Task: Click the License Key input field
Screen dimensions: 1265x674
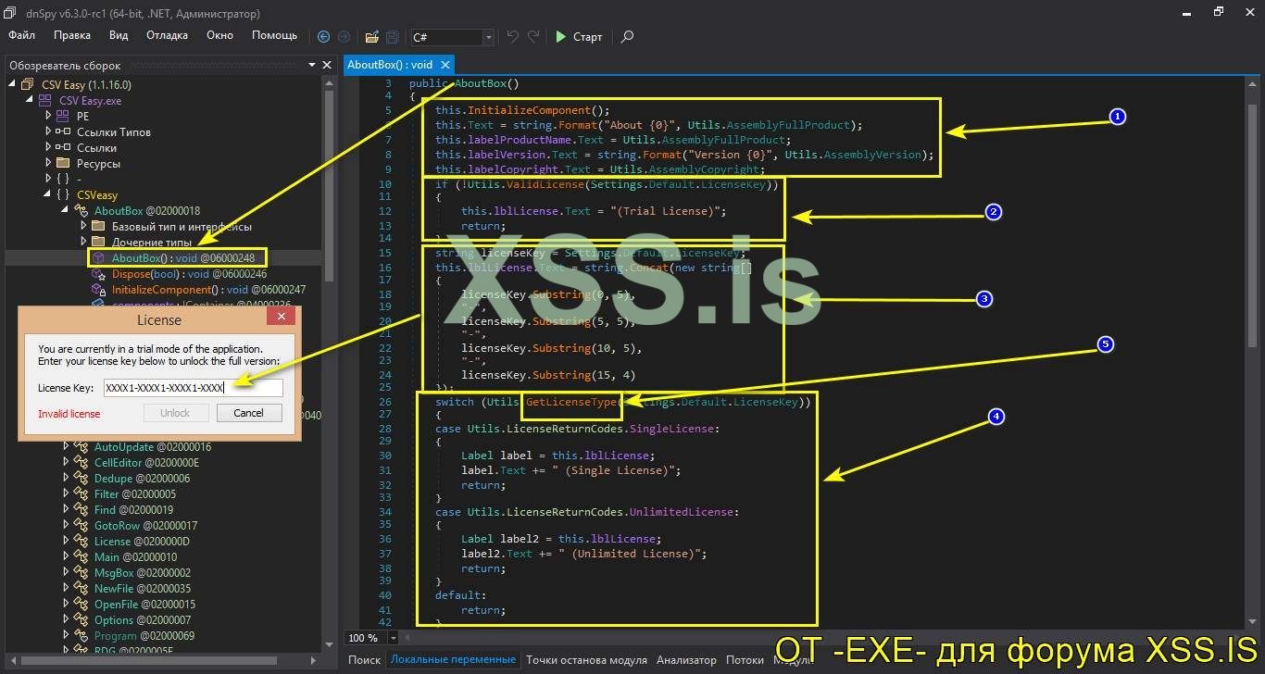Action: (x=194, y=388)
